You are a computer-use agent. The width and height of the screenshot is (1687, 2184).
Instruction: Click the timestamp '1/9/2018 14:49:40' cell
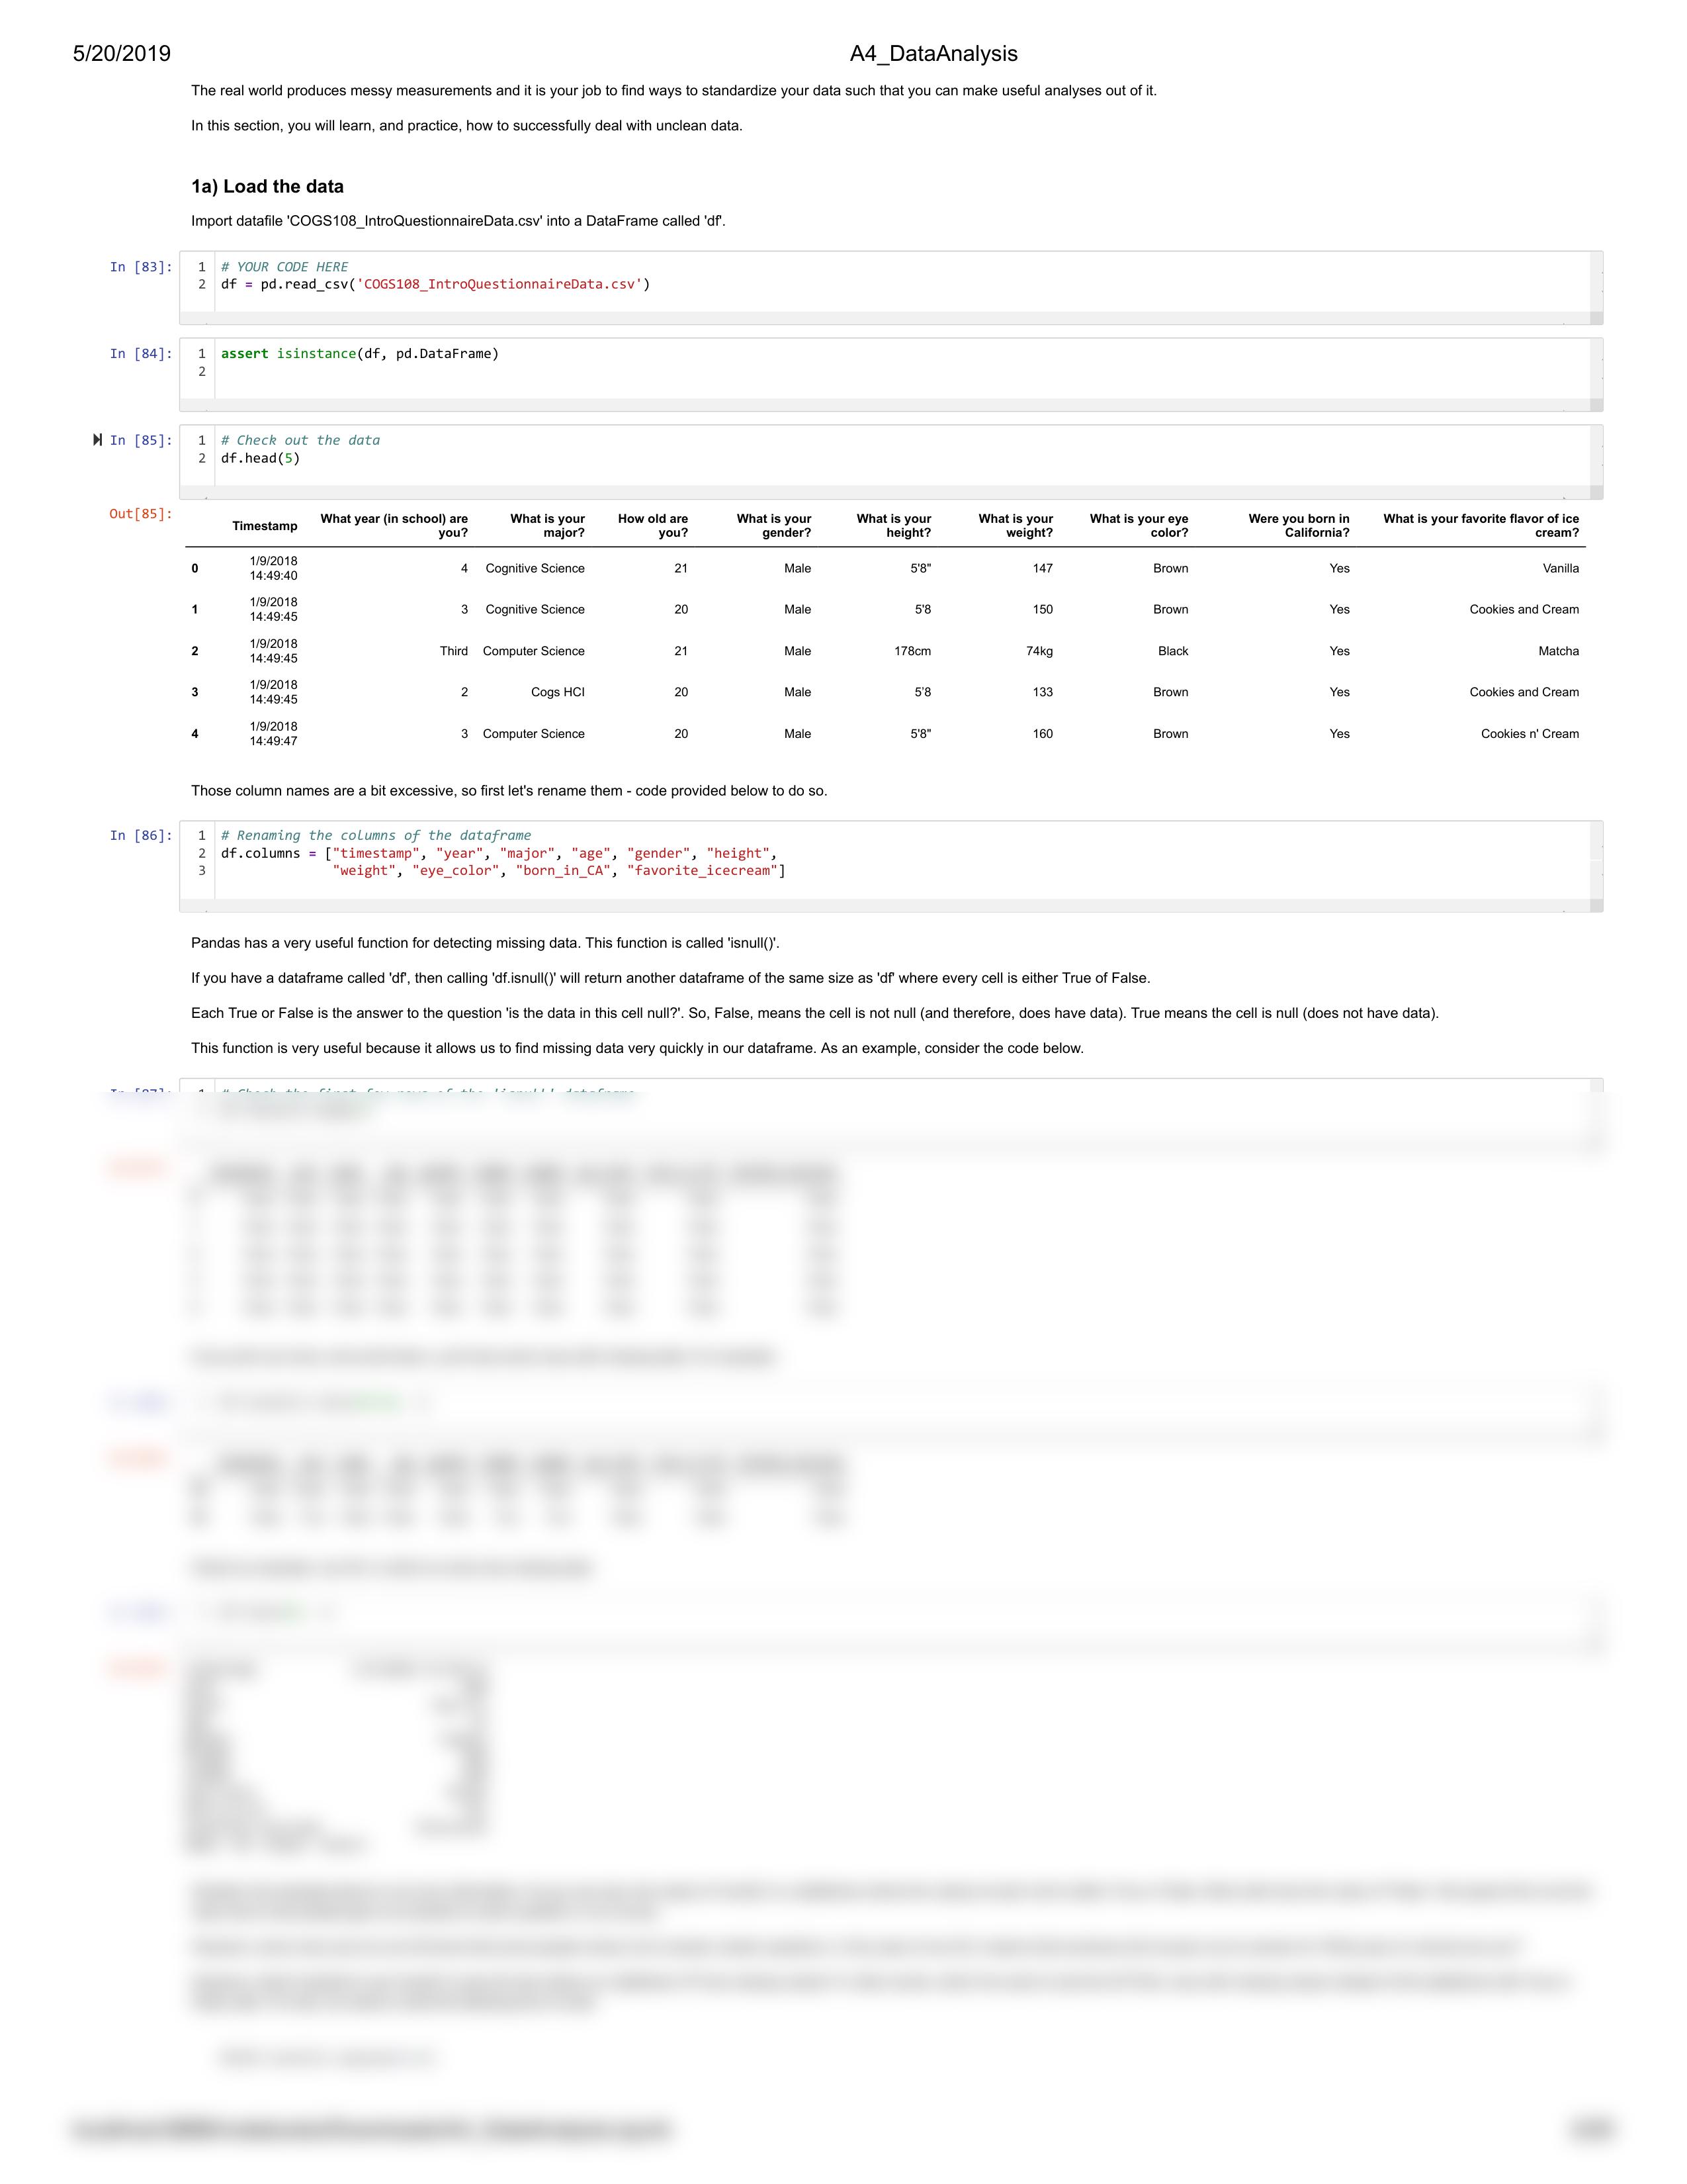click(x=273, y=569)
